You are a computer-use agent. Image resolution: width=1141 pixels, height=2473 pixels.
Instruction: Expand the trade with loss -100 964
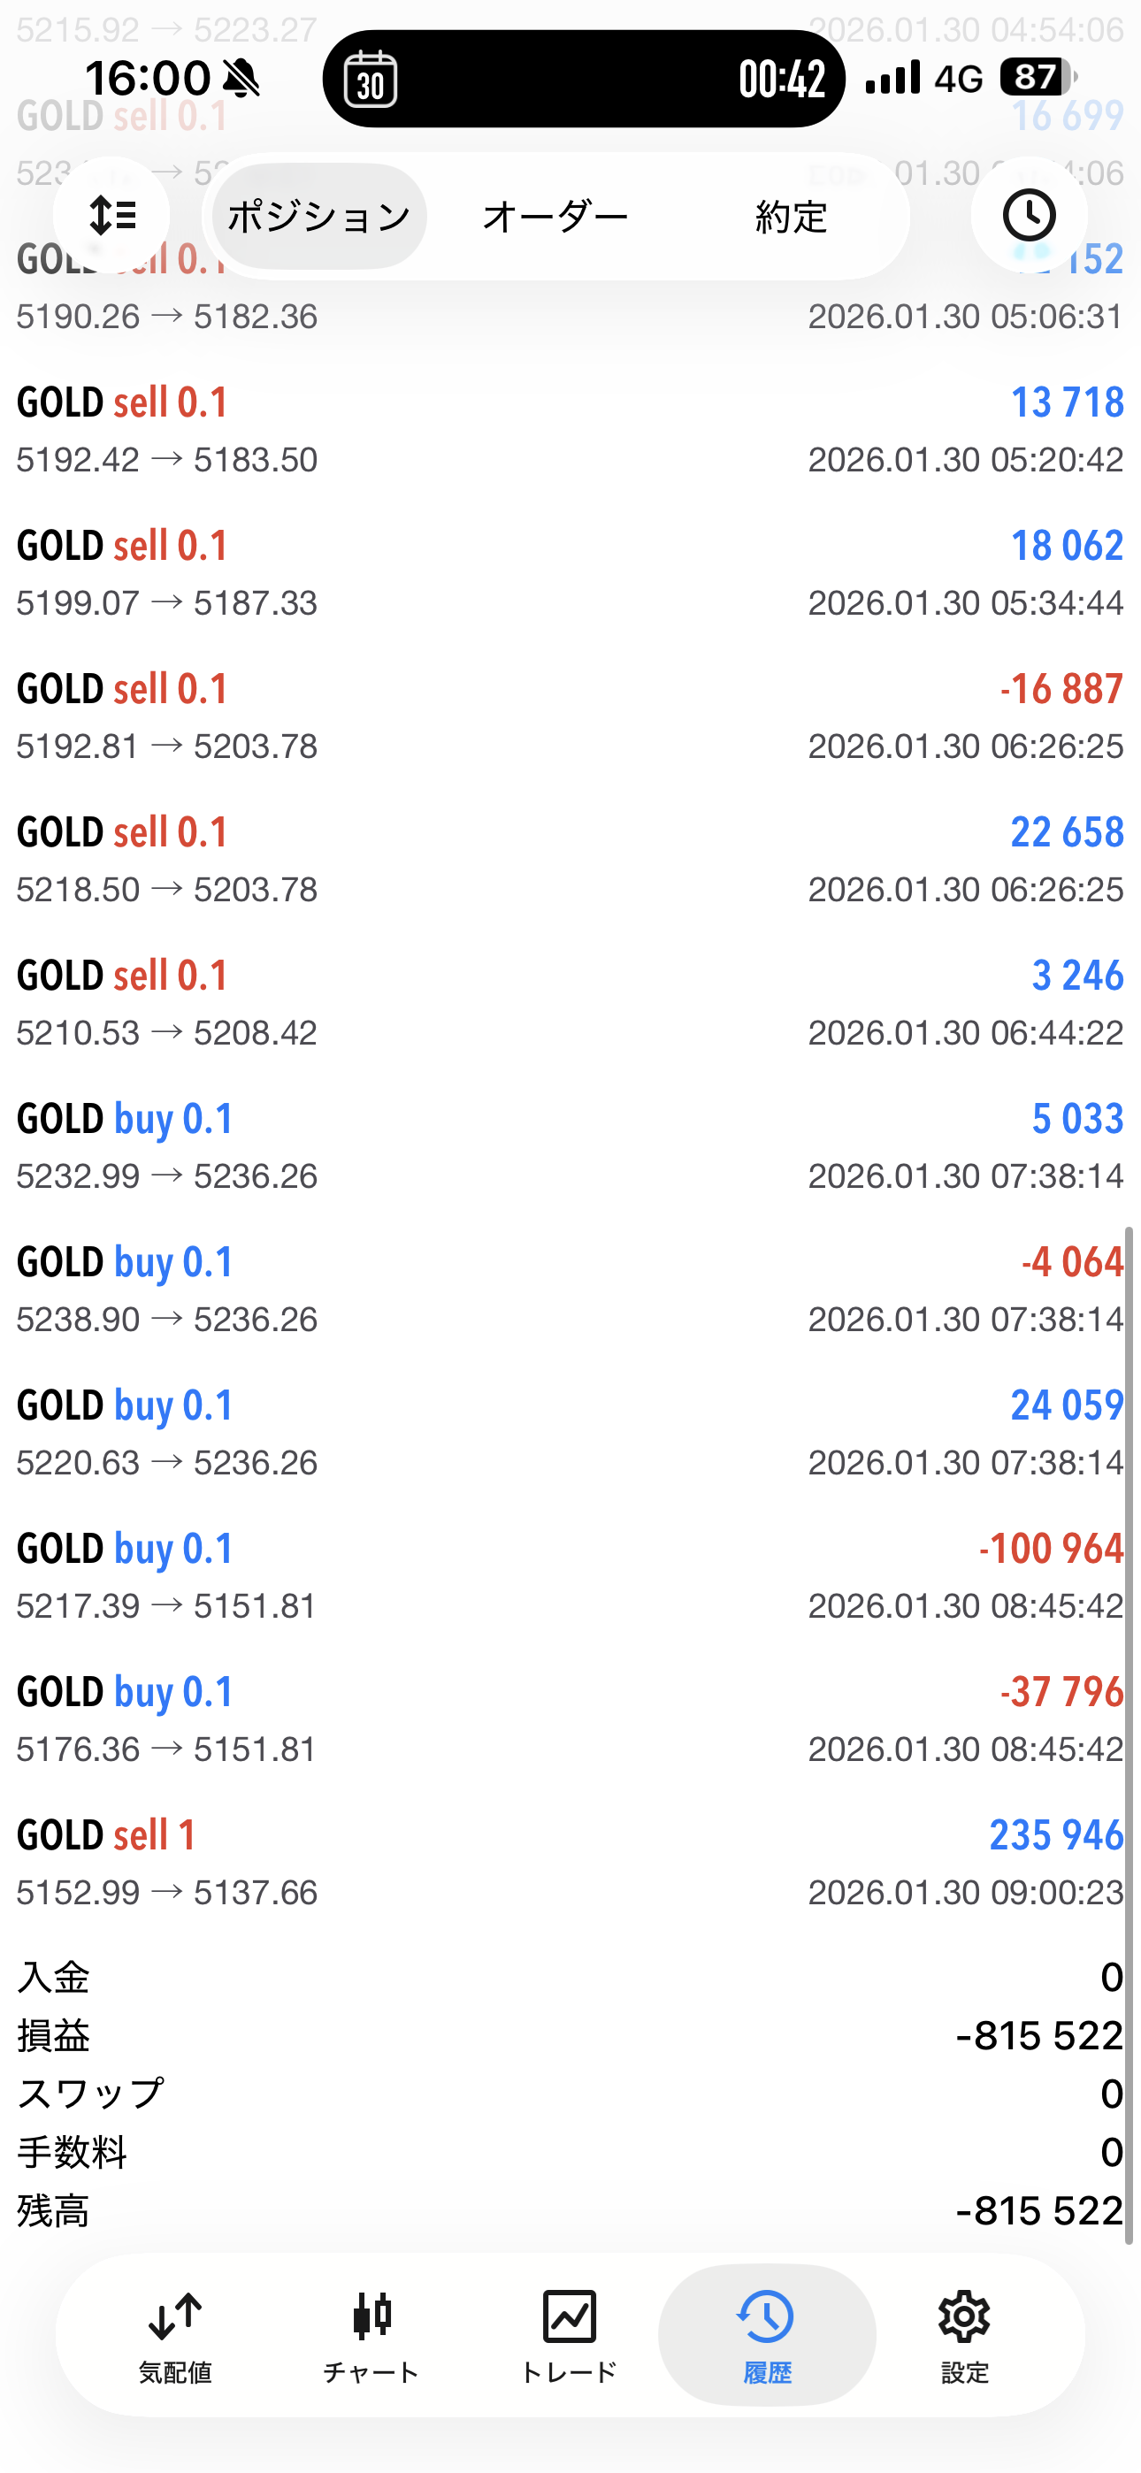tap(570, 1576)
